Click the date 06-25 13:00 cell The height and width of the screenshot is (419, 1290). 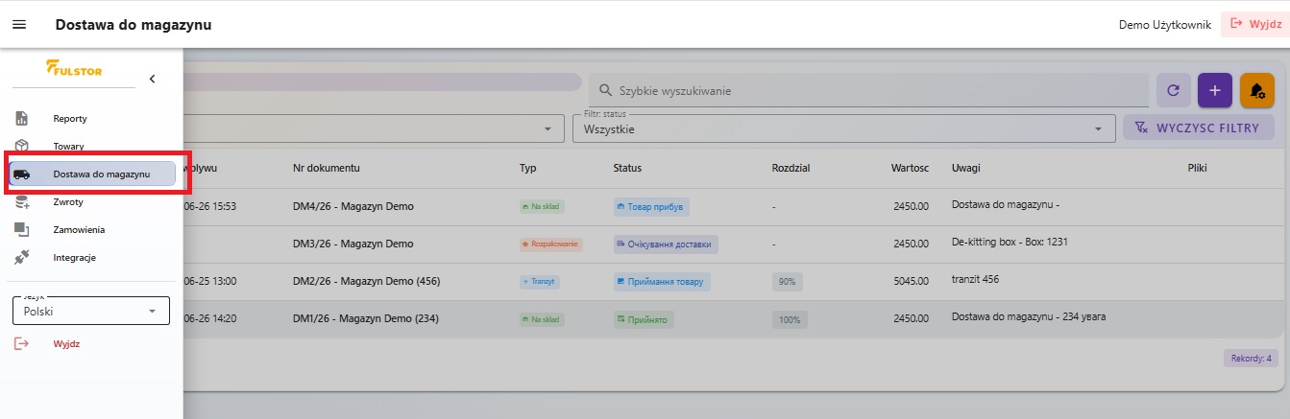(209, 281)
